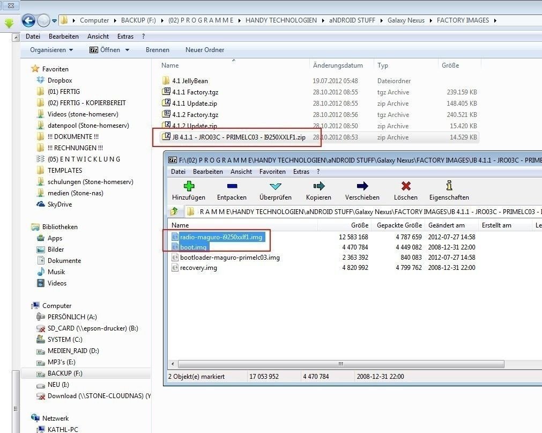Expand breadcrumb arrow after BACKUP (F:)

tap(162, 20)
